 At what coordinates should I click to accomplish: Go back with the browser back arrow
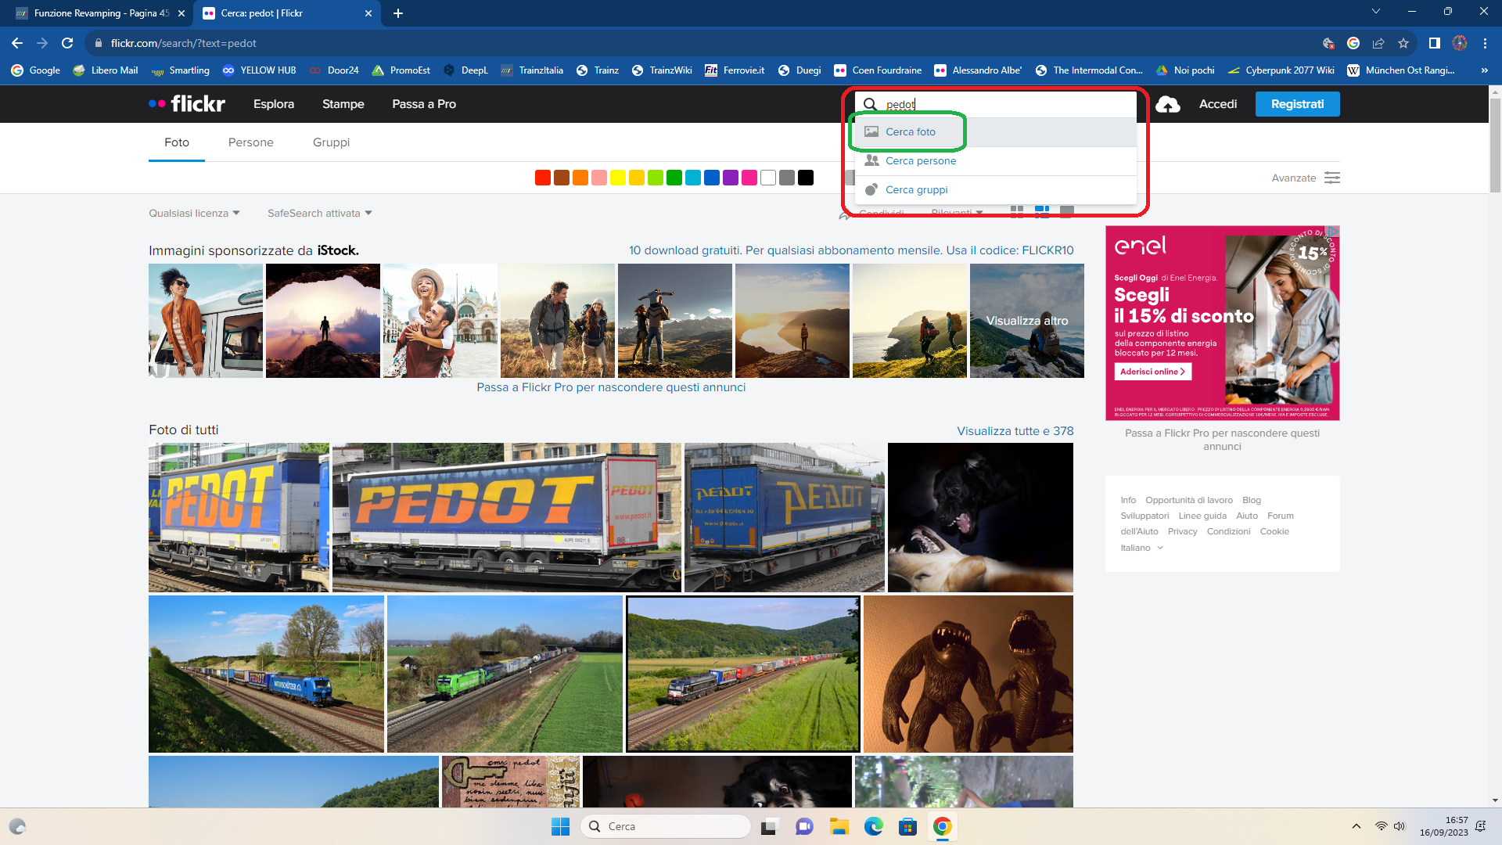[17, 43]
